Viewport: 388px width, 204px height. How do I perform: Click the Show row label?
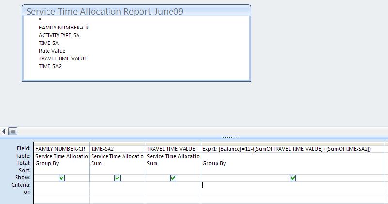[x=23, y=177]
